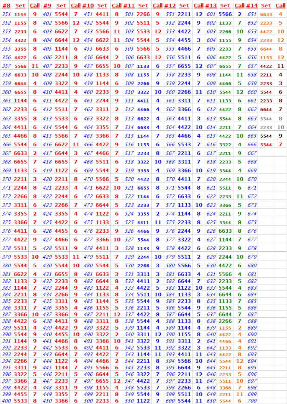This screenshot has height=404, width=287.
Task: Click the Set header right of #8
Action: pyautogui.click(x=20, y=6)
